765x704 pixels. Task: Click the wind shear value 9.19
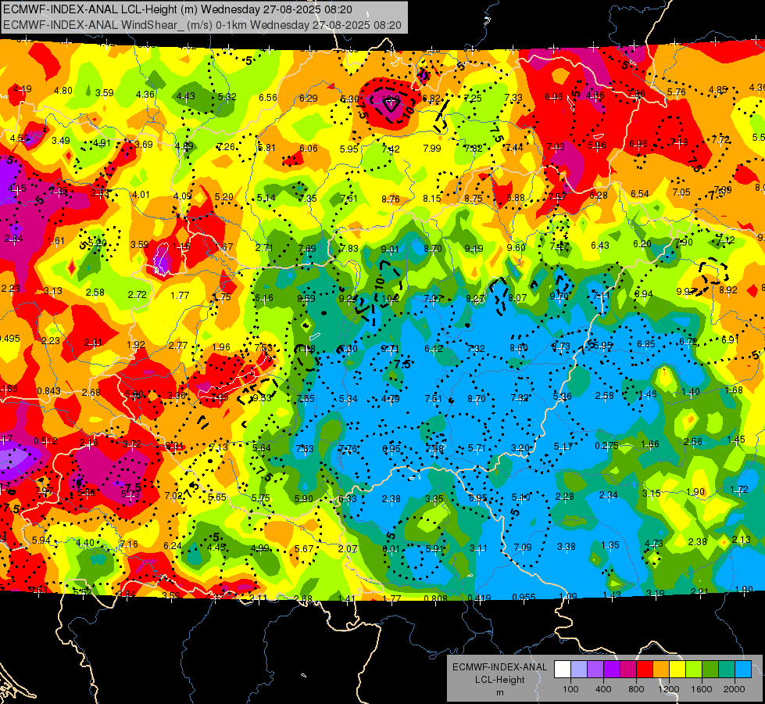(474, 249)
